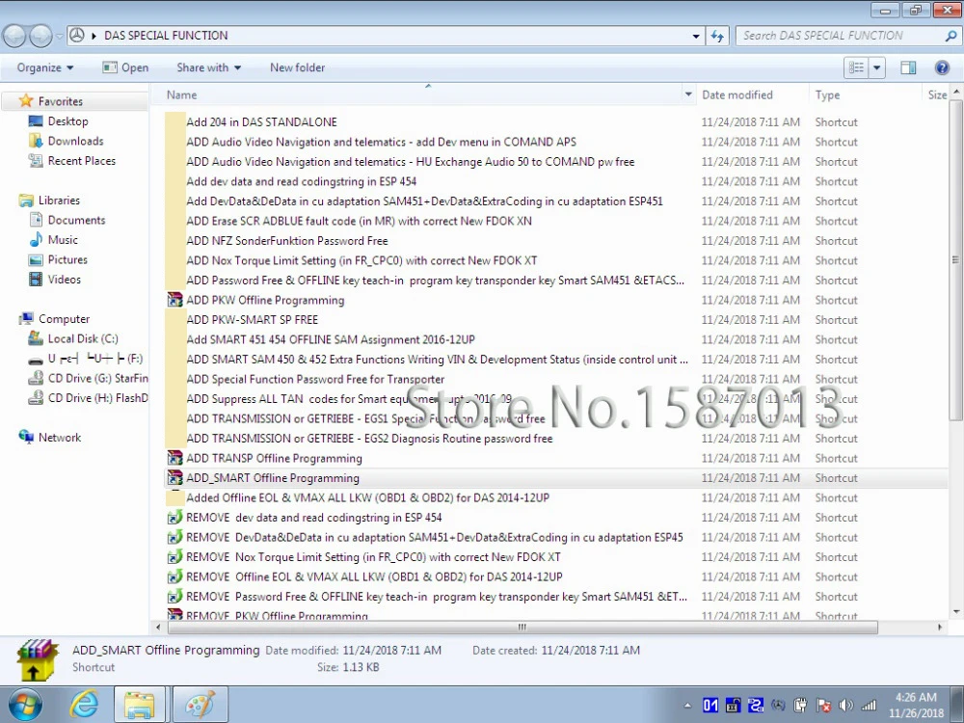Click the horizontal scrollbar thumb
This screenshot has height=723, width=964.
(522, 628)
